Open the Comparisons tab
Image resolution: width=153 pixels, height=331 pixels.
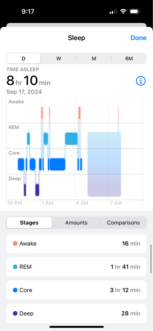tap(123, 223)
